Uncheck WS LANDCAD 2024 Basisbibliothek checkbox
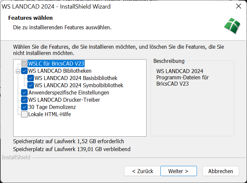This screenshot has width=247, height=183. pyautogui.click(x=31, y=78)
